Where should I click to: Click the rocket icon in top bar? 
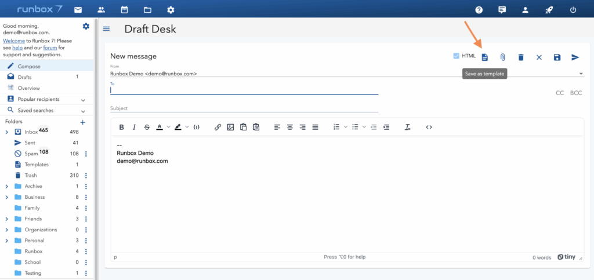[x=549, y=10]
